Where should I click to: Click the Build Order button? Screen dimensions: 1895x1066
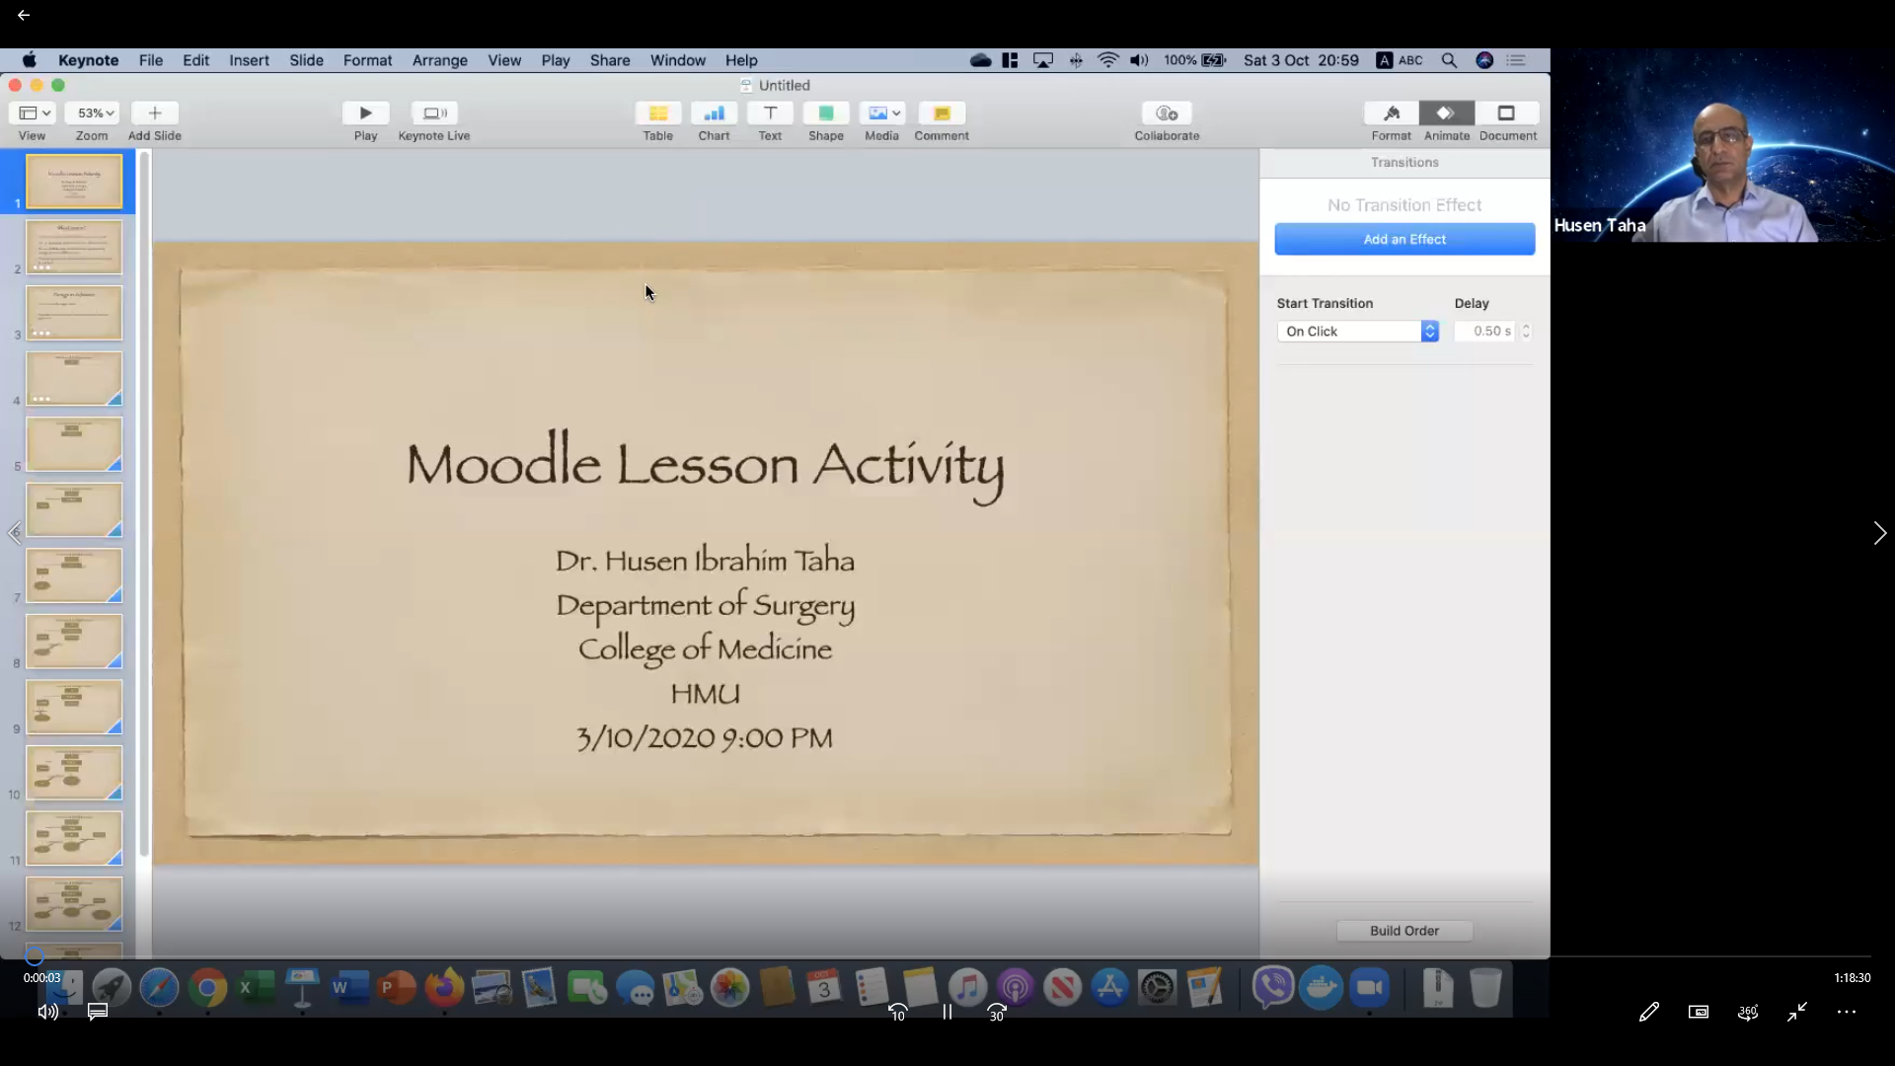coord(1404,931)
